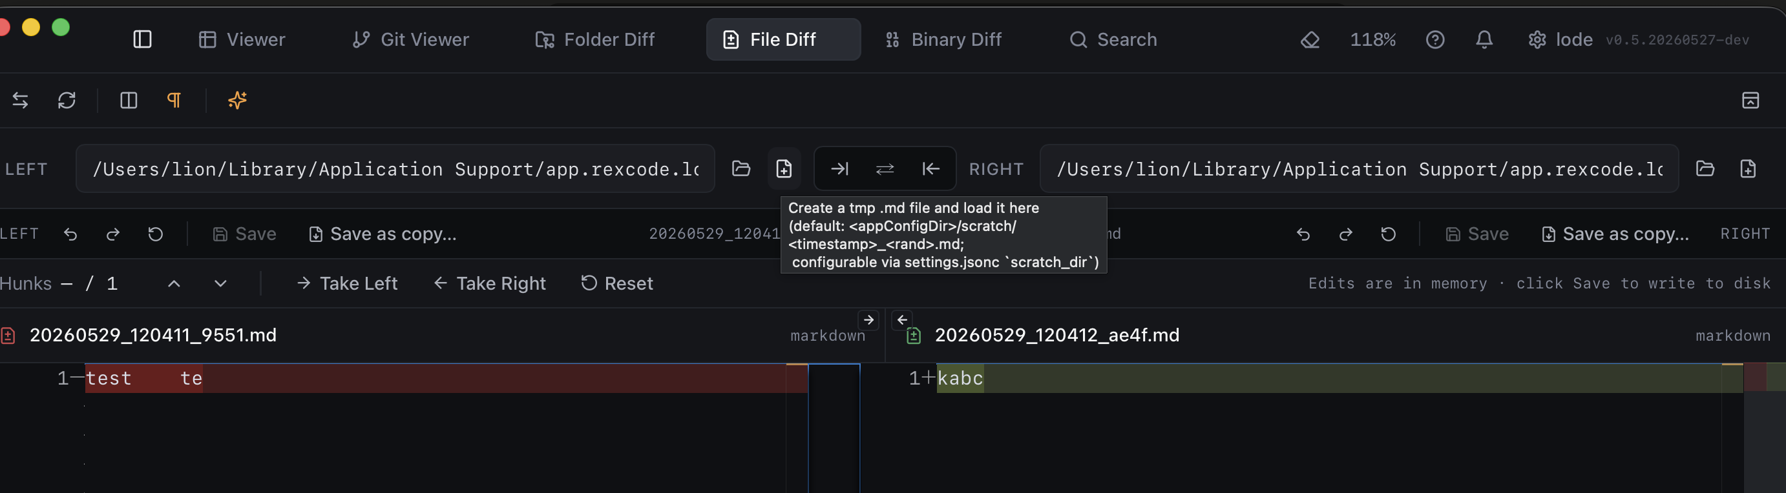The image size is (1786, 493).
Task: Revert RIGHT pane with the reload icon
Action: coord(1388,234)
